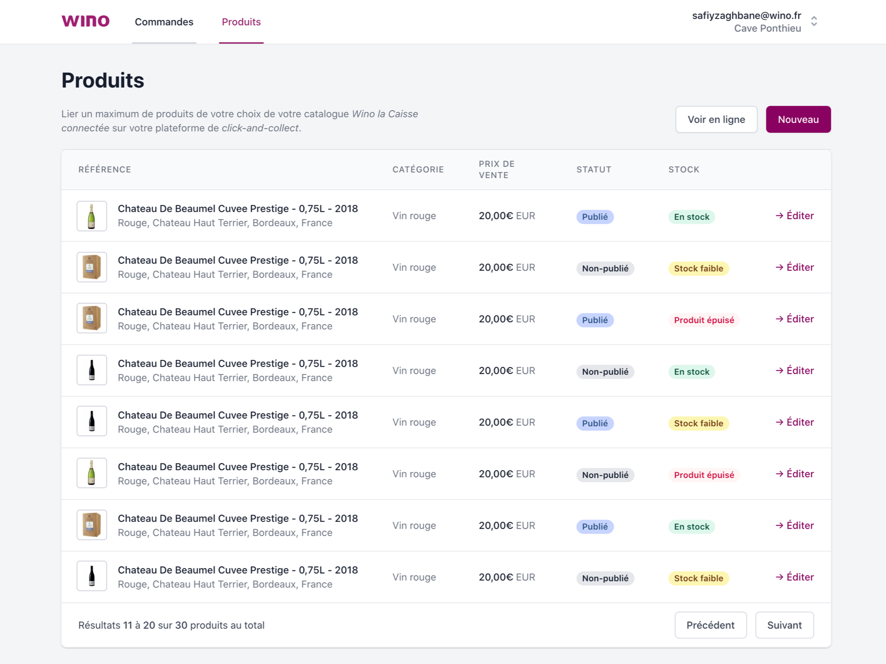This screenshot has height=664, width=886.
Task: Click the Non-publié badge beside En stock
Action: point(605,371)
